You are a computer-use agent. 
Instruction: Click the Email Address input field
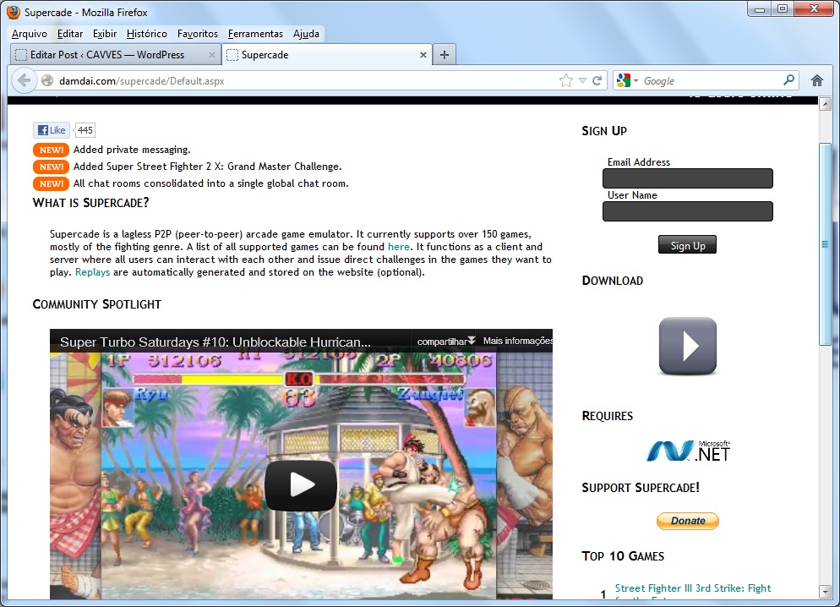click(x=687, y=178)
